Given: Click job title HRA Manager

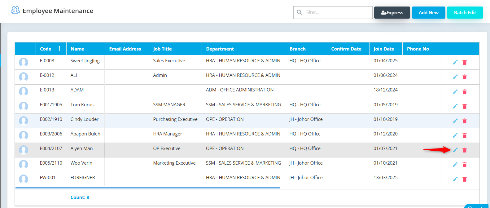Looking at the screenshot, I should (168, 134).
